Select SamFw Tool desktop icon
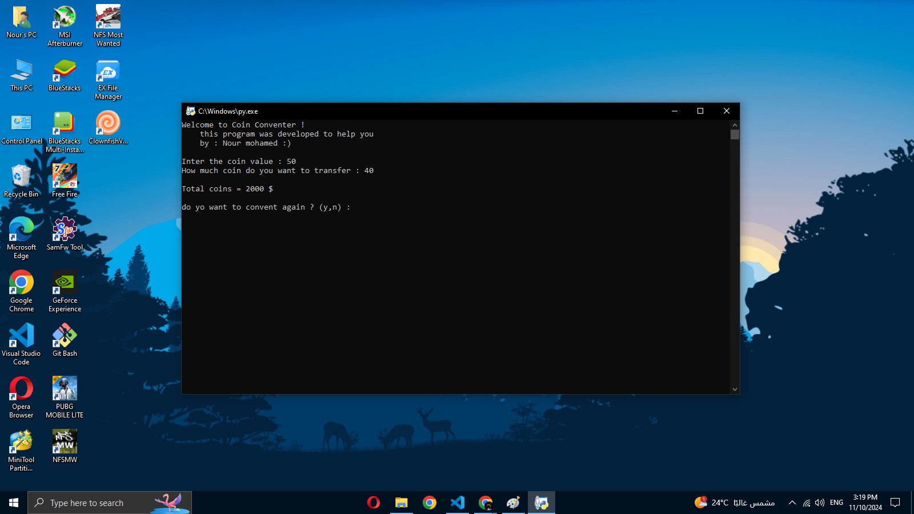 click(x=65, y=235)
